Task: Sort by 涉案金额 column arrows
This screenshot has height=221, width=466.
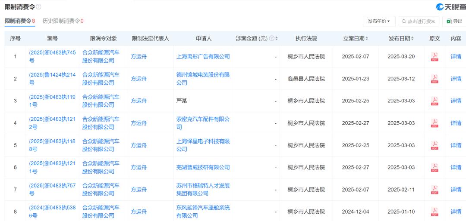Action: coord(277,39)
